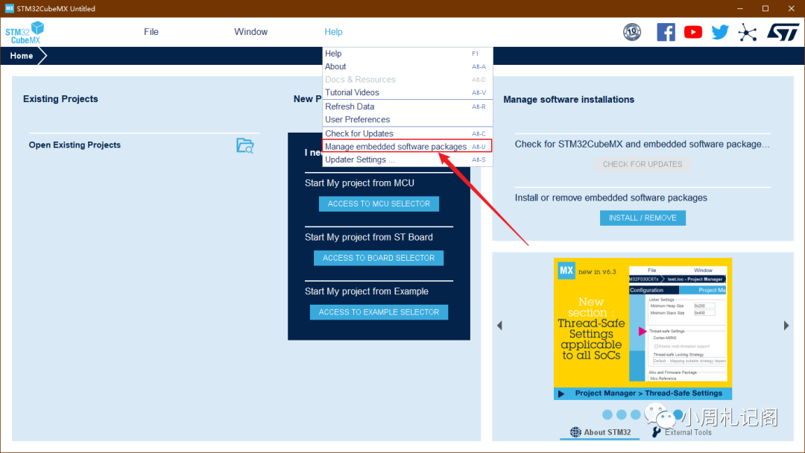Switch to the External Tools tab
Viewport: 805px width, 453px height.
coord(682,432)
